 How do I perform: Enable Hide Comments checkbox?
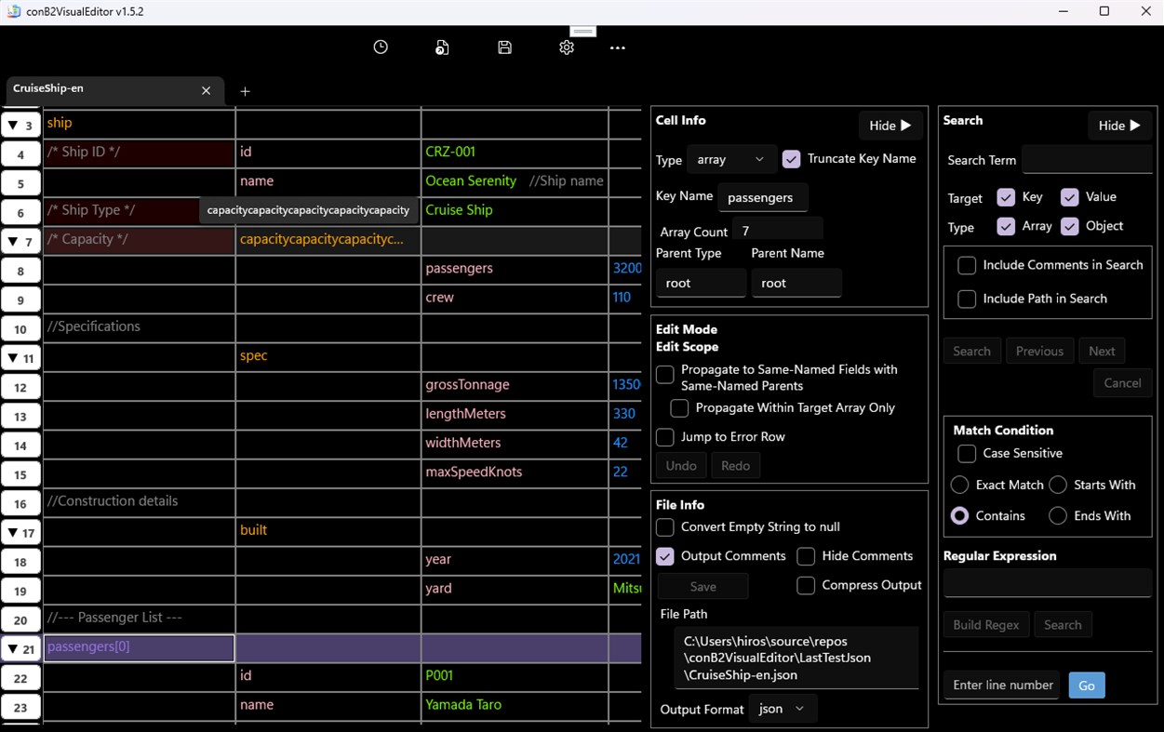click(806, 556)
